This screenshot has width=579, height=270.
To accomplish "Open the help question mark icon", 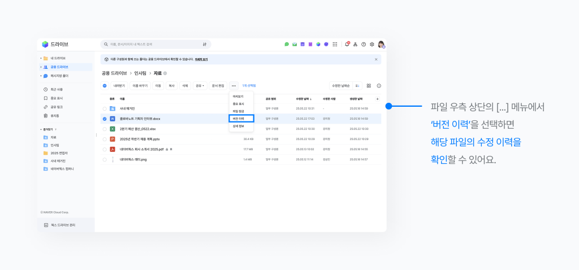I will 364,44.
